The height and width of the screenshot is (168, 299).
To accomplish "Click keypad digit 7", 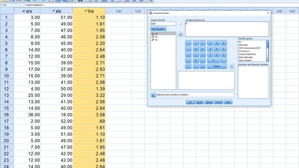I will click(210, 43).
